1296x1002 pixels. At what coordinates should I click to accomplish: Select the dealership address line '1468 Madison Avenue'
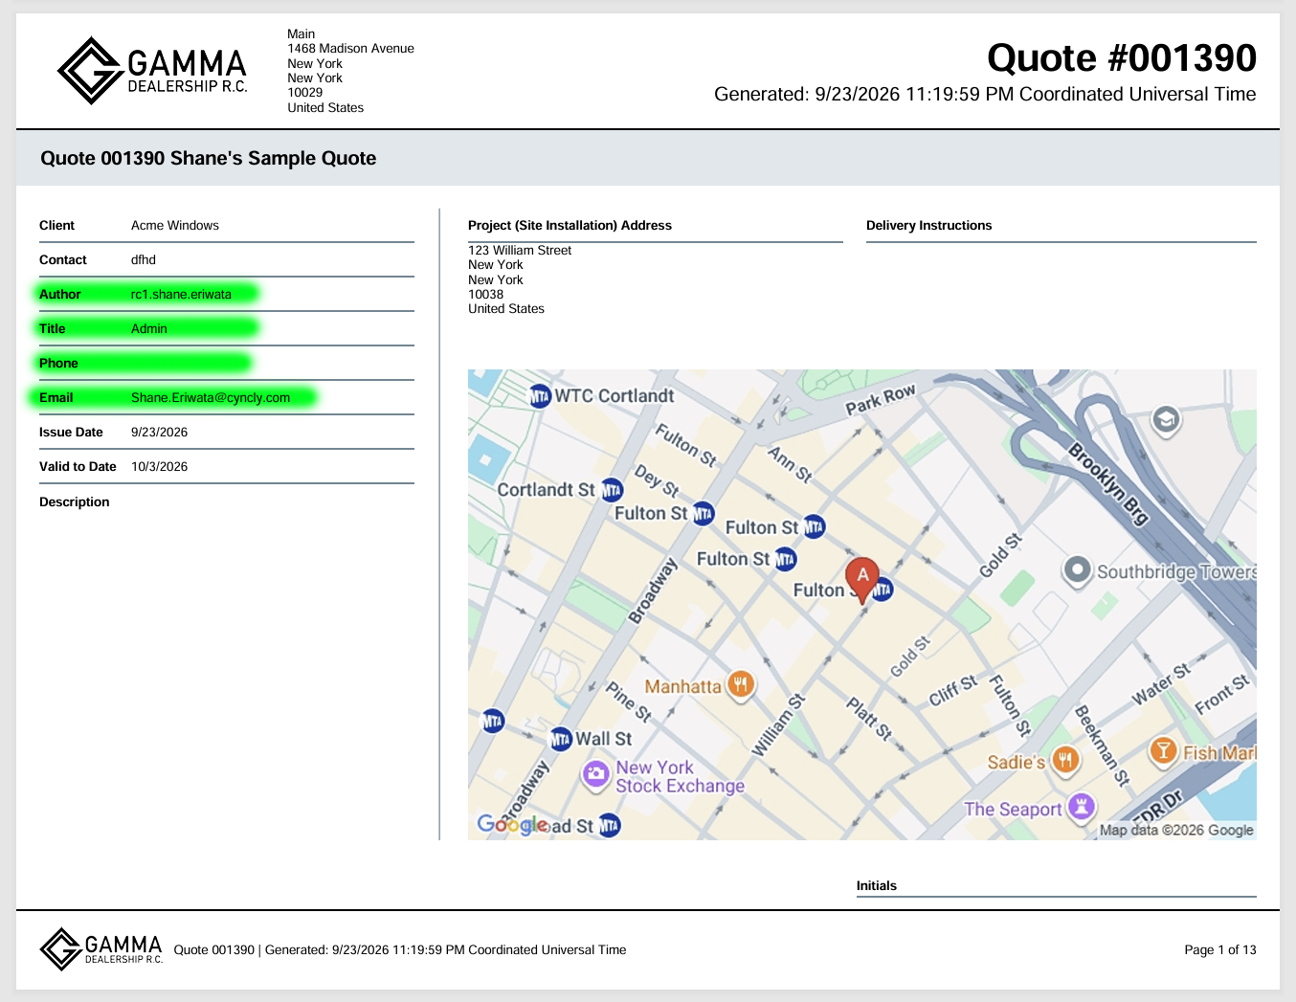coord(350,49)
